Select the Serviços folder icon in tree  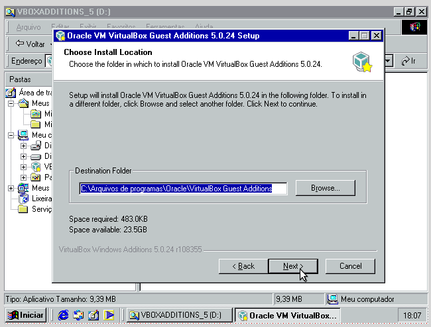23,209
